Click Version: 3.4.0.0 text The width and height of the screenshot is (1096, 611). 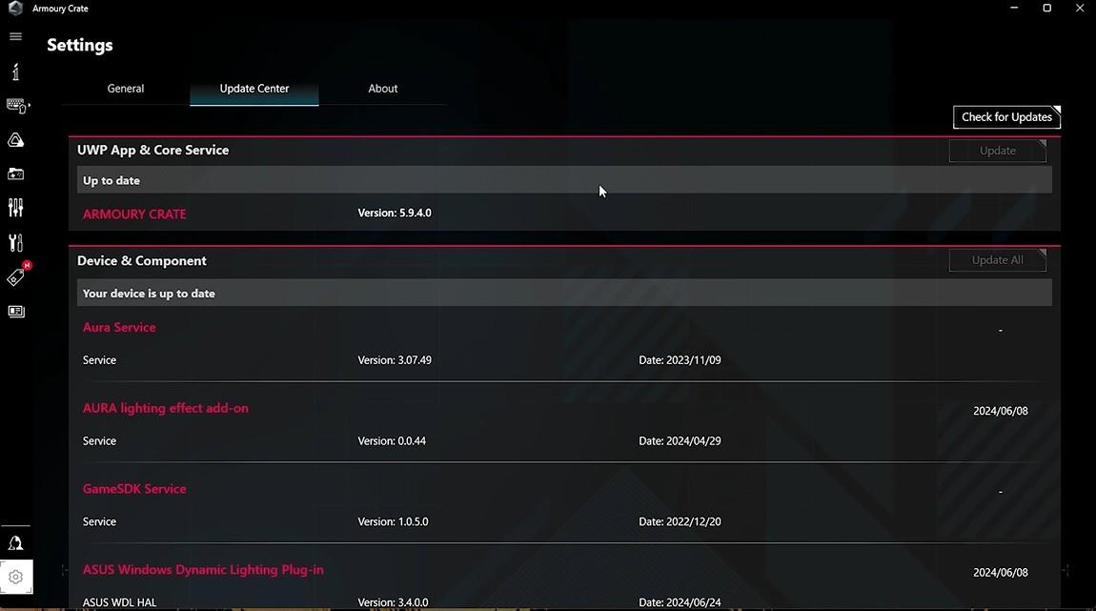(393, 601)
